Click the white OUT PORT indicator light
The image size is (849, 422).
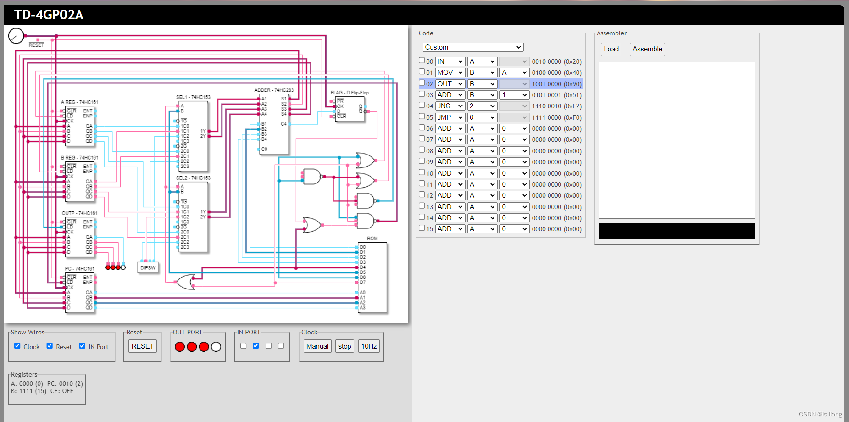(x=216, y=347)
